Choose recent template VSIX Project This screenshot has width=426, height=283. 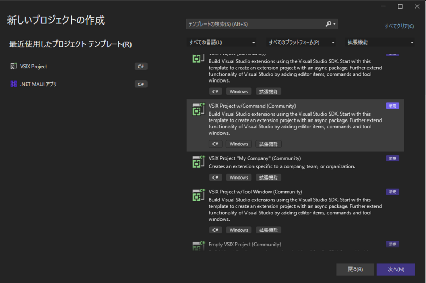[78, 66]
